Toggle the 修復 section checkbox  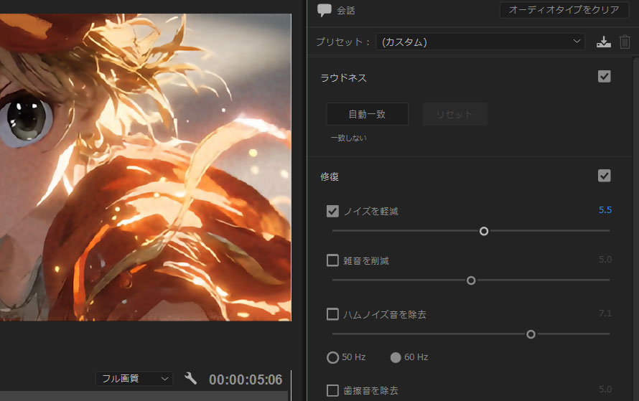coord(604,176)
